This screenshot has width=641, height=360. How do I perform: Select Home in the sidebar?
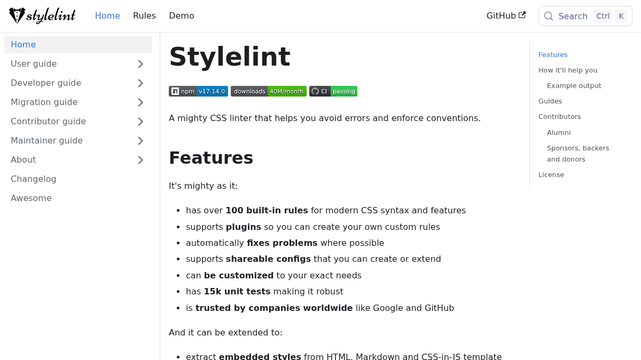point(78,45)
